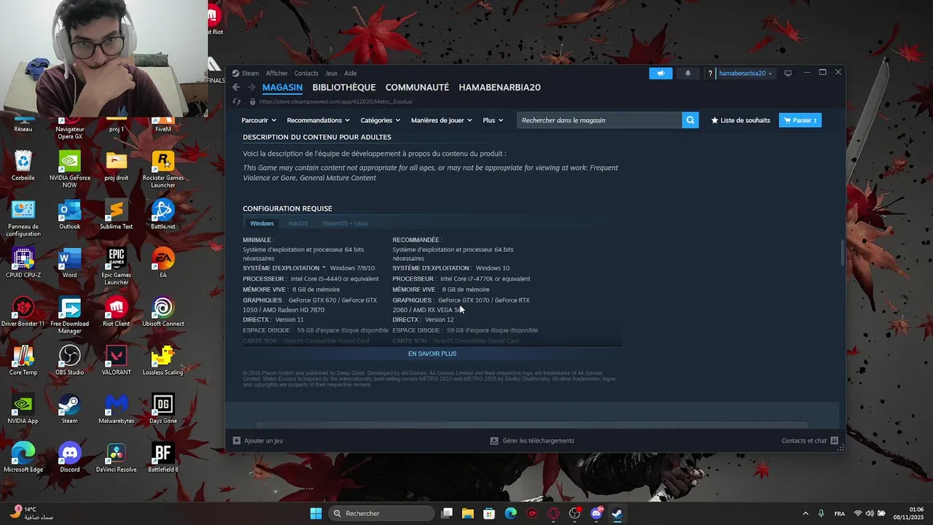Select OBS Studio desktop icon
The width and height of the screenshot is (933, 525).
point(70,360)
